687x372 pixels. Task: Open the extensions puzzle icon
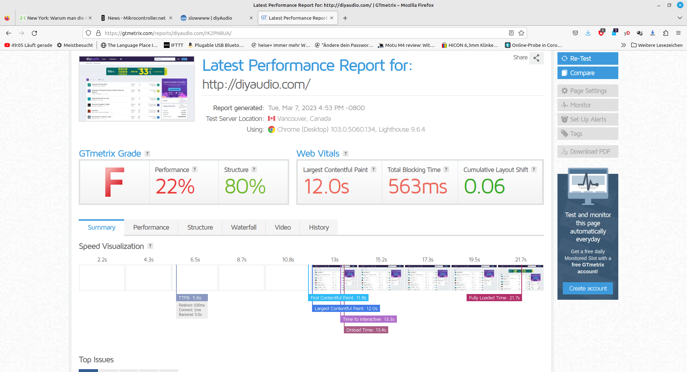tap(666, 33)
